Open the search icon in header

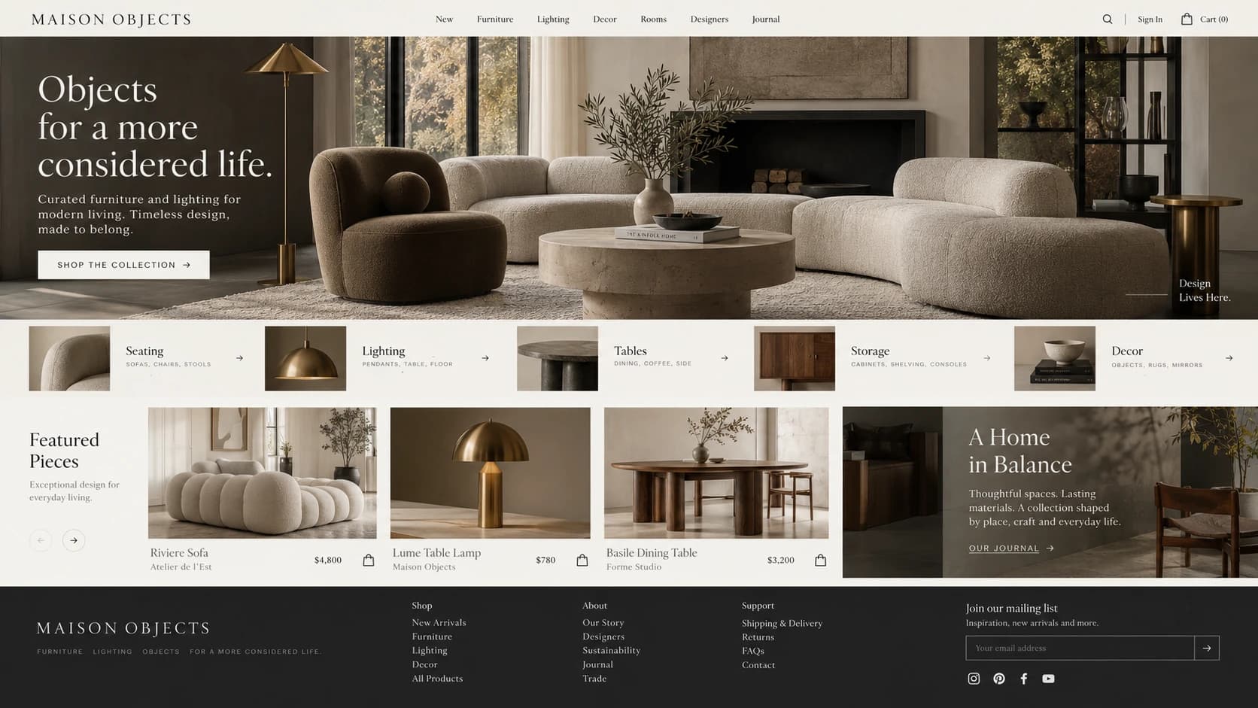1107,20
